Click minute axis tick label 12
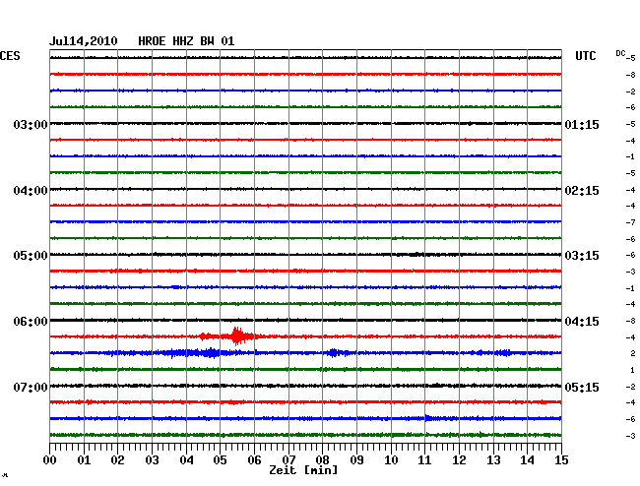The width and height of the screenshot is (640, 486). (459, 460)
